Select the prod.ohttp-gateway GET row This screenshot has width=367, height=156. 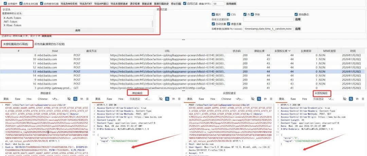(182, 88)
